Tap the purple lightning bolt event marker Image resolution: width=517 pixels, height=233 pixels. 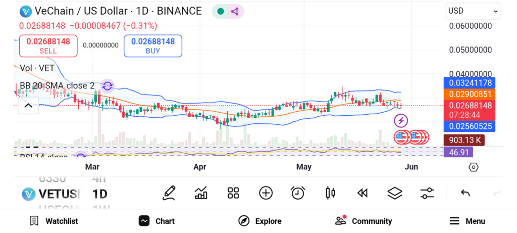401,121
